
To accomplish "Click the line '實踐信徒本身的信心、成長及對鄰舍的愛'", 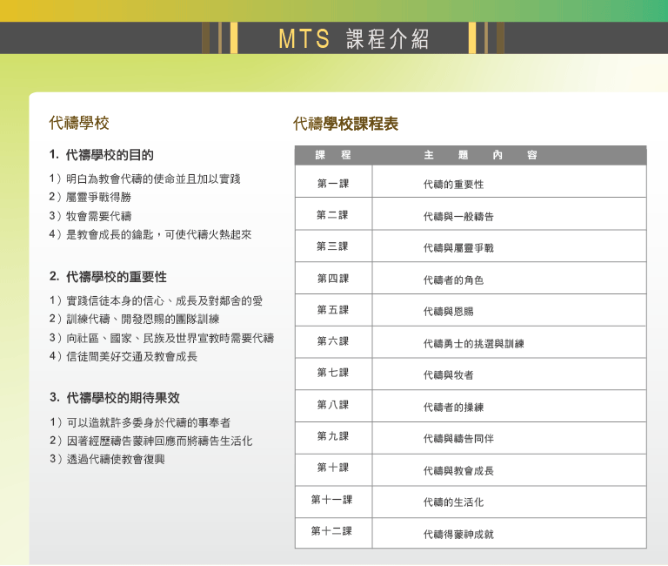I will [164, 300].
